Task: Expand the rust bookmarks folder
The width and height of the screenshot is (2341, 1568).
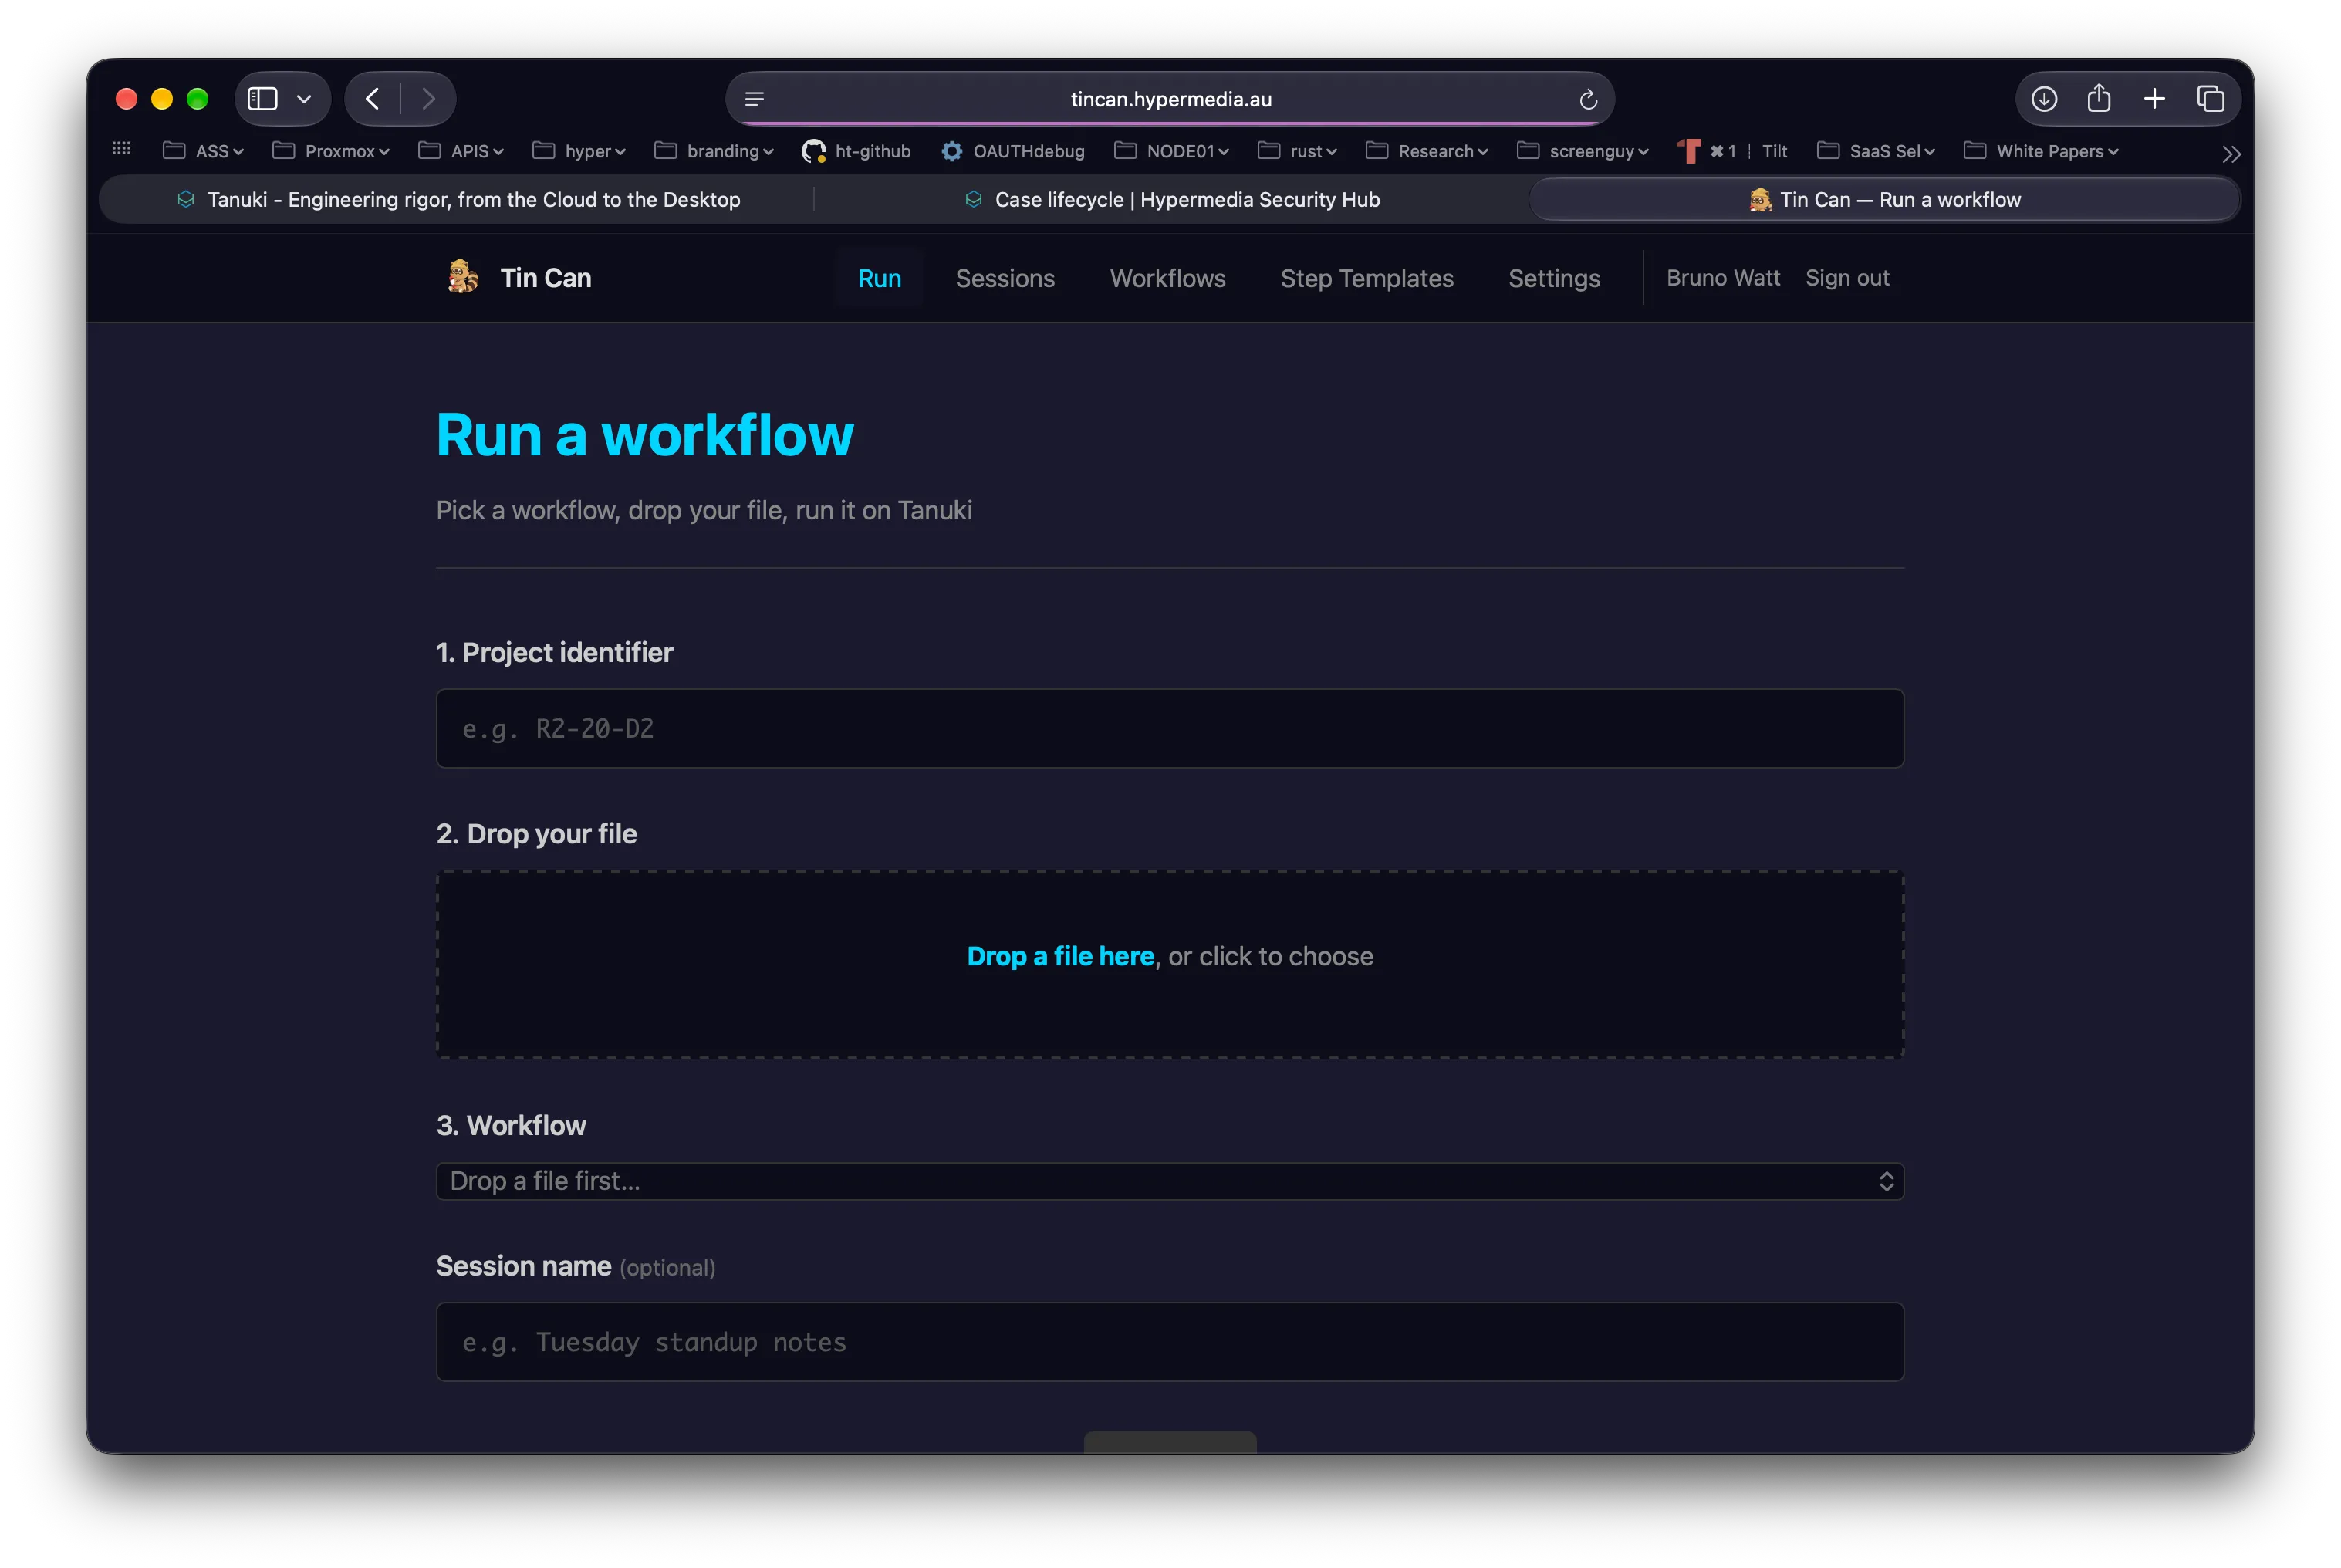Action: (x=1297, y=151)
